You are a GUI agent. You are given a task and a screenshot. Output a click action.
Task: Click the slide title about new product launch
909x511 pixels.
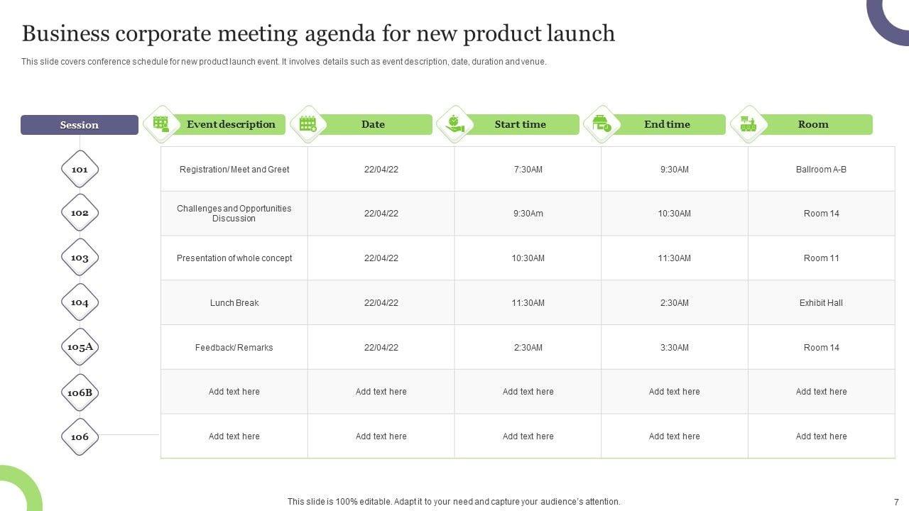coord(318,33)
